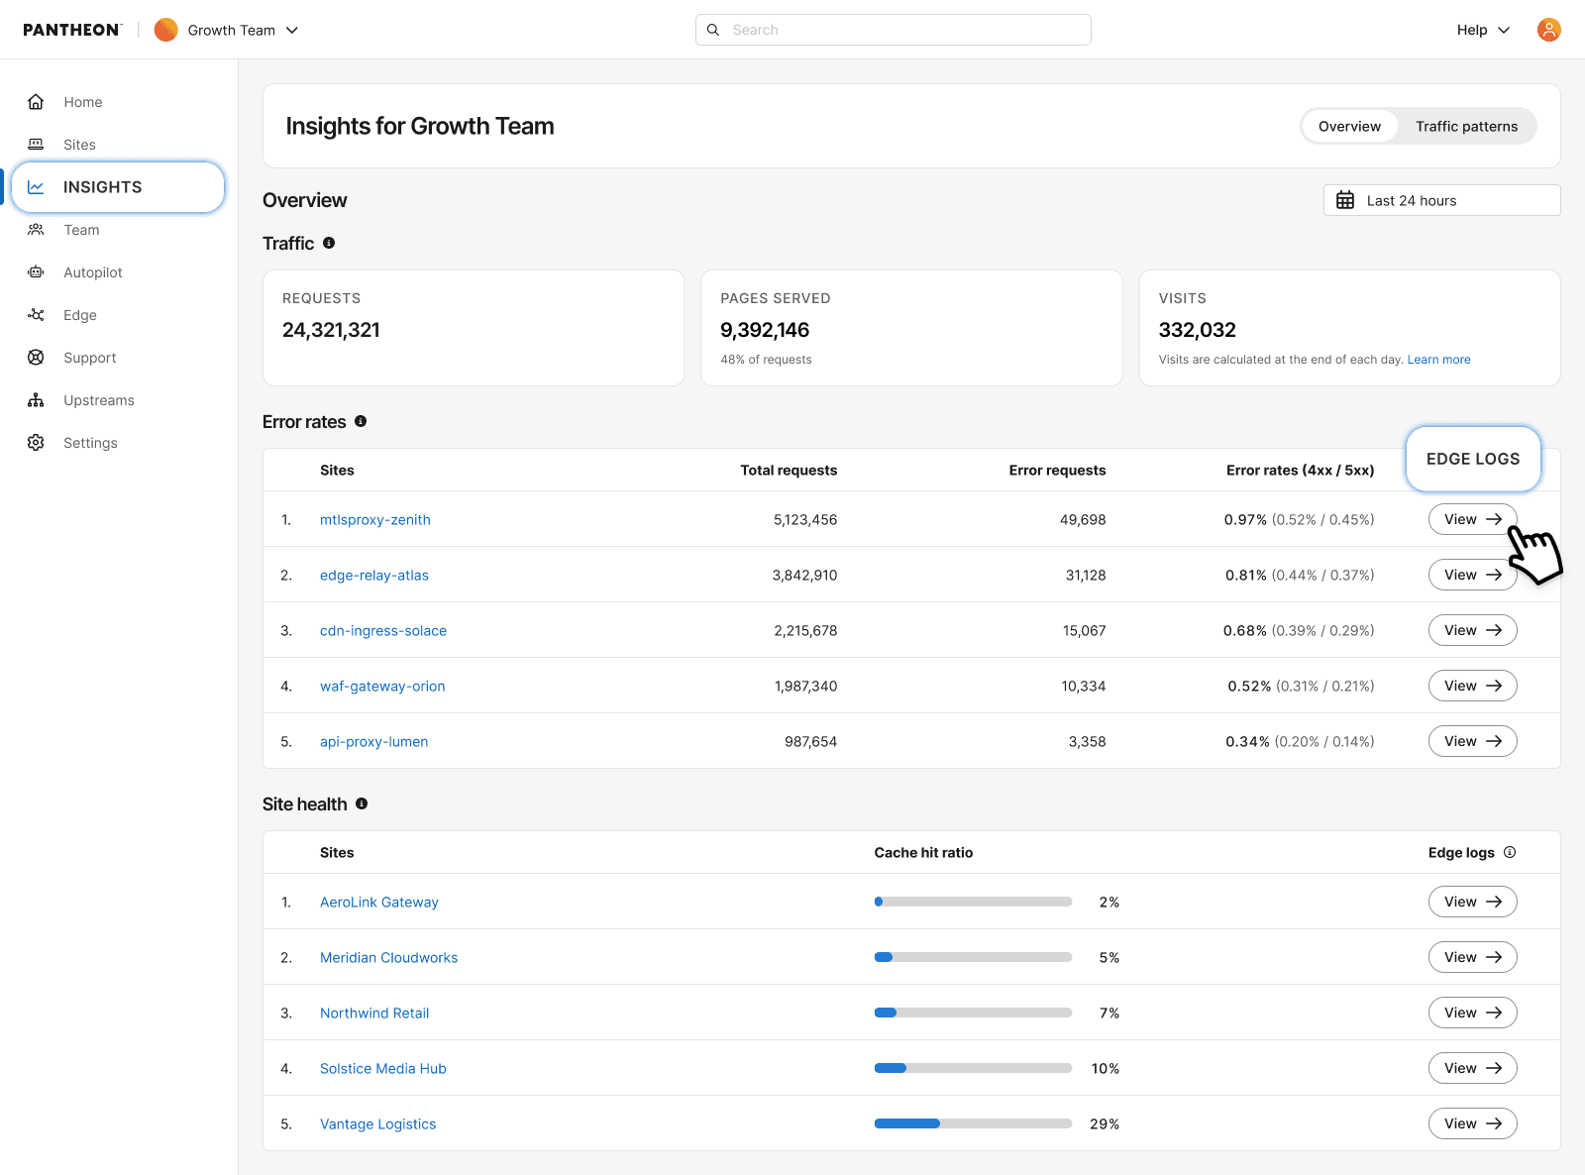Click the Cache hit ratio column header

click(x=923, y=852)
